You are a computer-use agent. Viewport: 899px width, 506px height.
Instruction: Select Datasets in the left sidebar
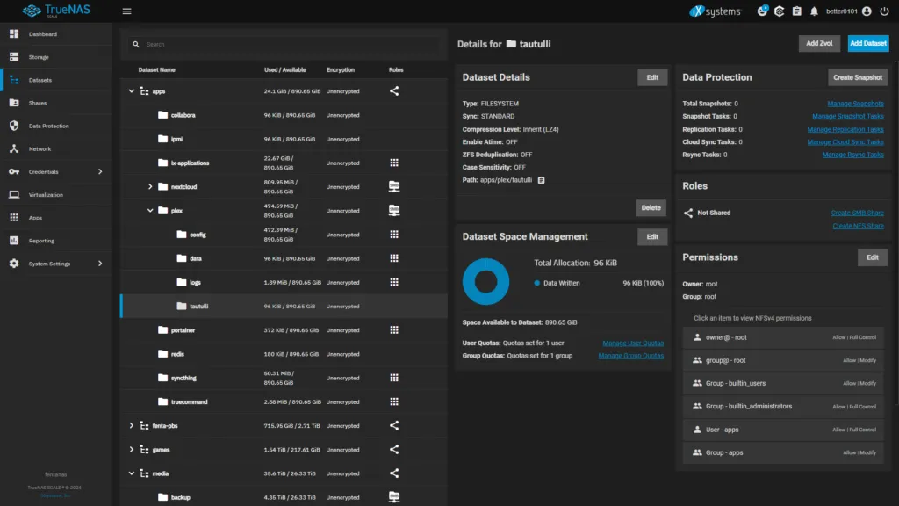tap(40, 78)
